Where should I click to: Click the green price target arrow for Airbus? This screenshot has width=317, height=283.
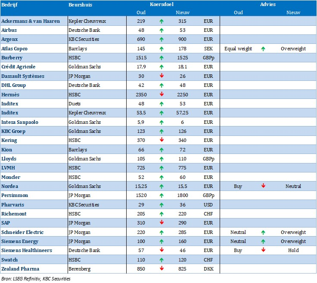(162, 30)
